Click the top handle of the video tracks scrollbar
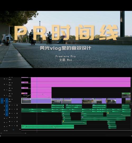 131,78
